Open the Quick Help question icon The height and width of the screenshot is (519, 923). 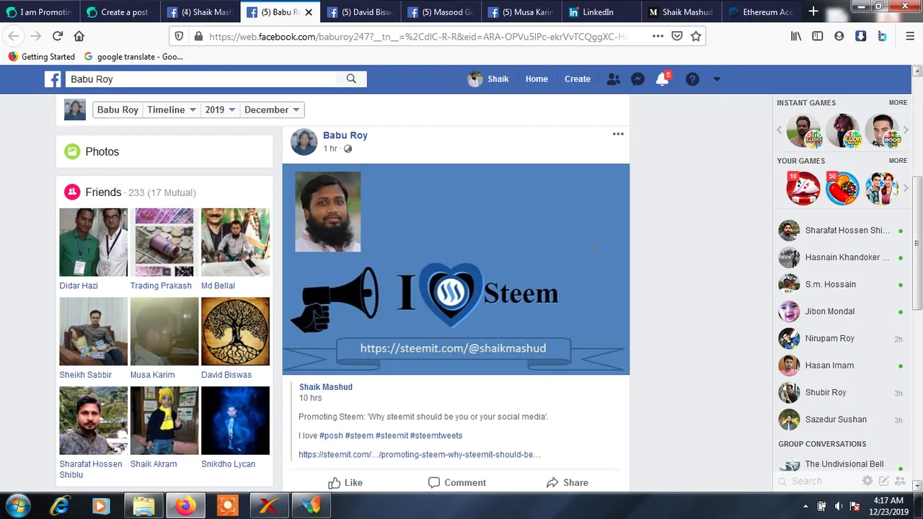click(692, 79)
